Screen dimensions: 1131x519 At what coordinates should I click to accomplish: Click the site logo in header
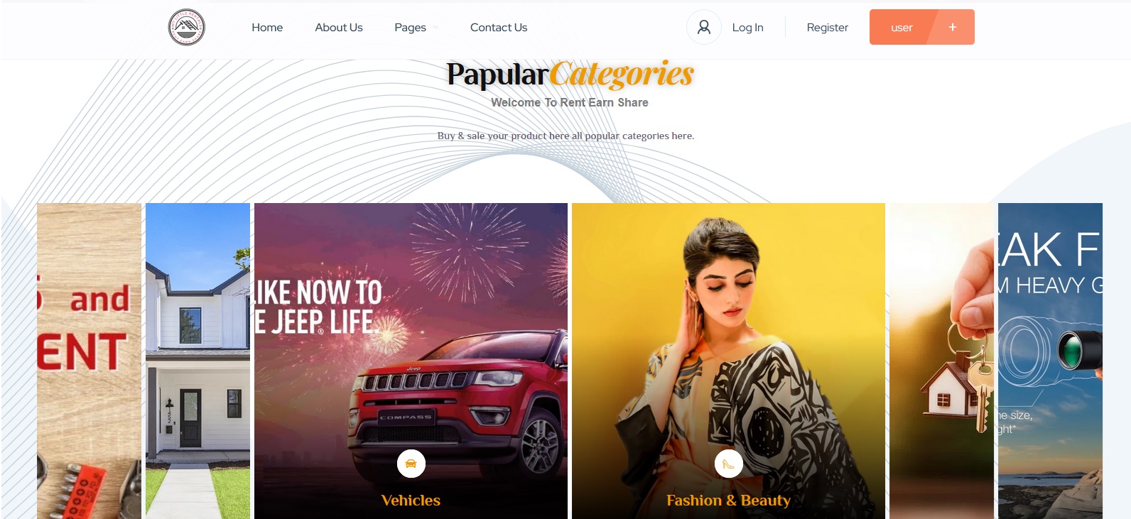pyautogui.click(x=186, y=27)
